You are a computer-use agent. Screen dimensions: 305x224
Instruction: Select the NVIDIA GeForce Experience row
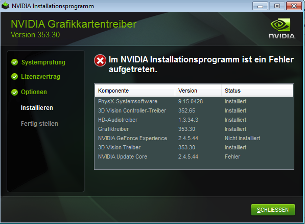coord(194,138)
